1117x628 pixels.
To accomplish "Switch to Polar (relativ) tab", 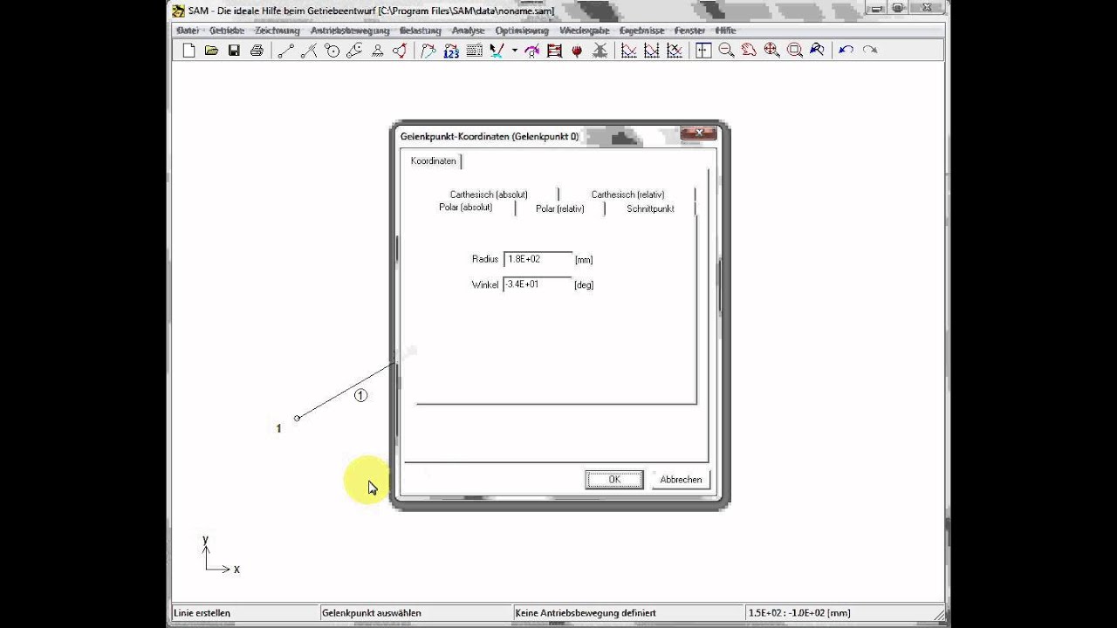I will pos(559,208).
